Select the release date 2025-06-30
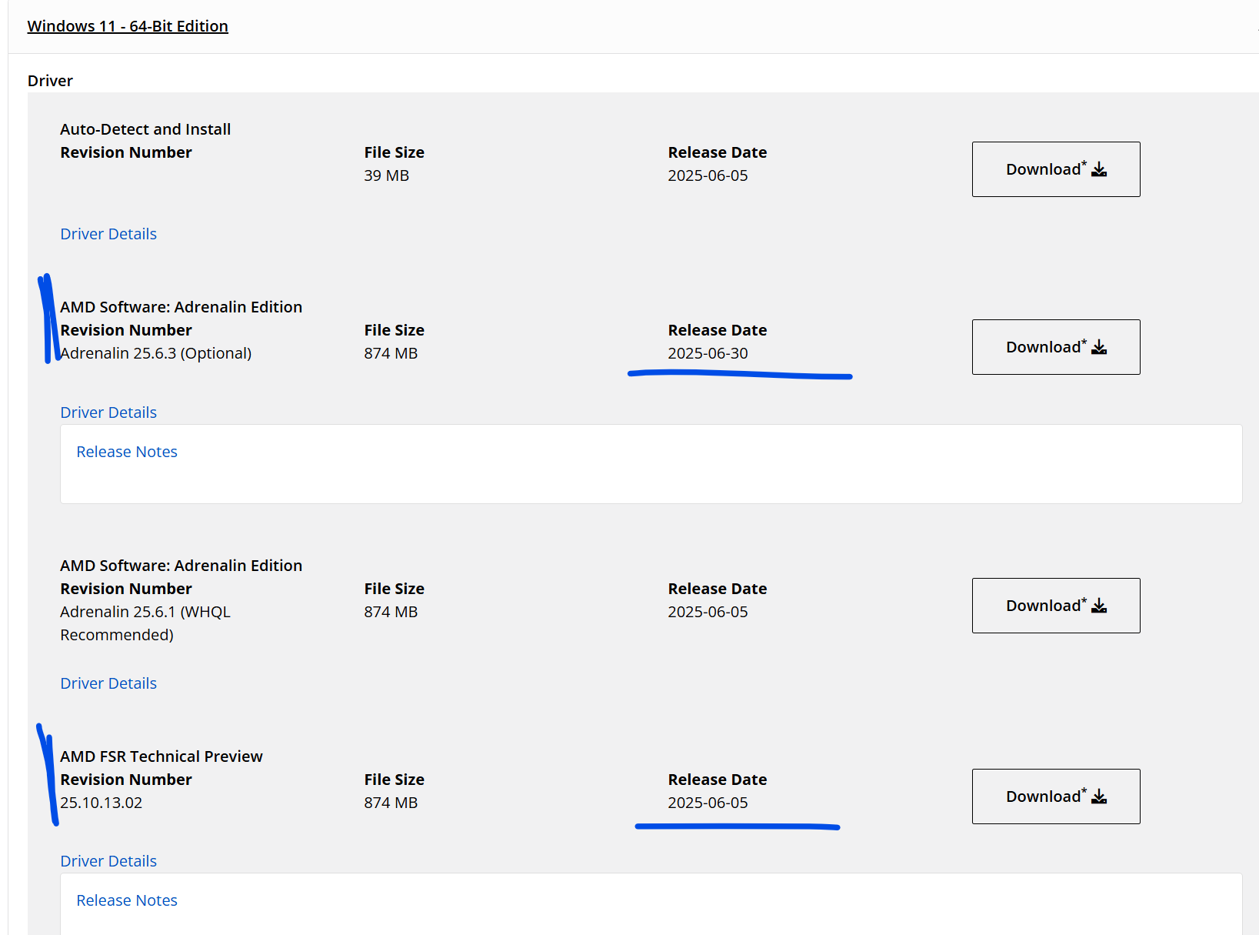 708,353
